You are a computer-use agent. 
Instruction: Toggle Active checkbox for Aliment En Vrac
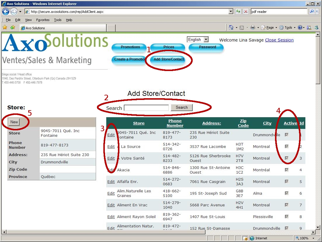point(287,205)
